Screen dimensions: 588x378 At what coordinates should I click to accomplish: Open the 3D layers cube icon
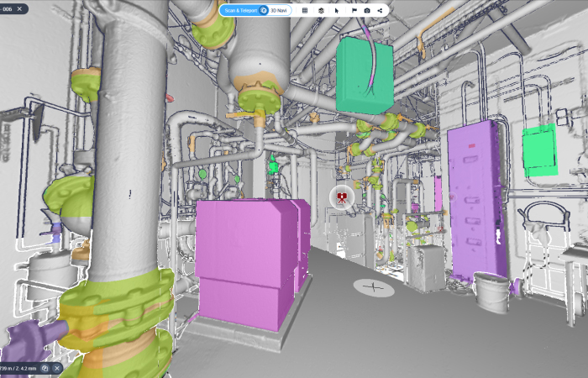pos(321,10)
